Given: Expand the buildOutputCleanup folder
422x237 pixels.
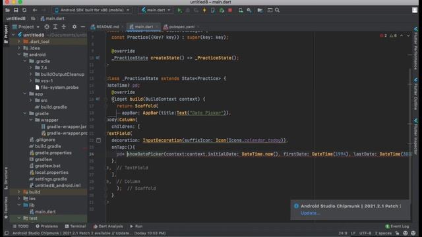Looking at the screenshot, I should (x=31, y=74).
